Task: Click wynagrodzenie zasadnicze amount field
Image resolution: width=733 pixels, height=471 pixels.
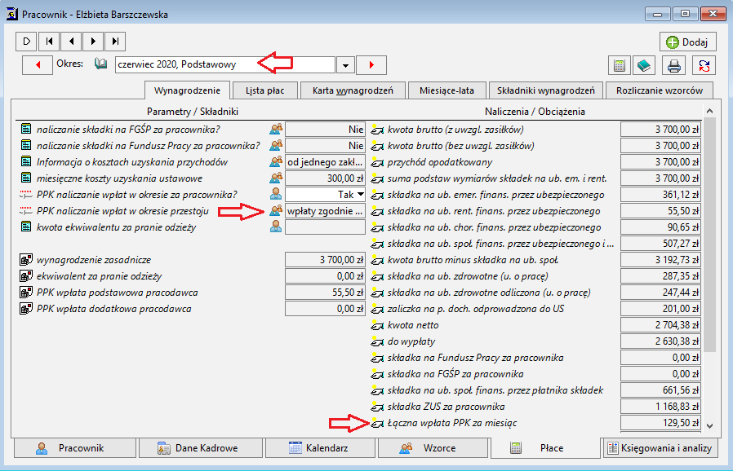Action: [325, 260]
